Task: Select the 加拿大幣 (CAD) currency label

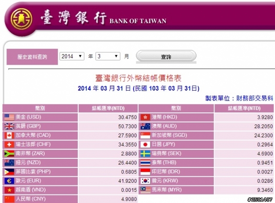Action: coord(33,135)
